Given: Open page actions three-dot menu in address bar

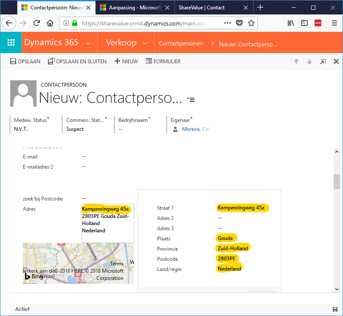Looking at the screenshot, I should coord(228,23).
